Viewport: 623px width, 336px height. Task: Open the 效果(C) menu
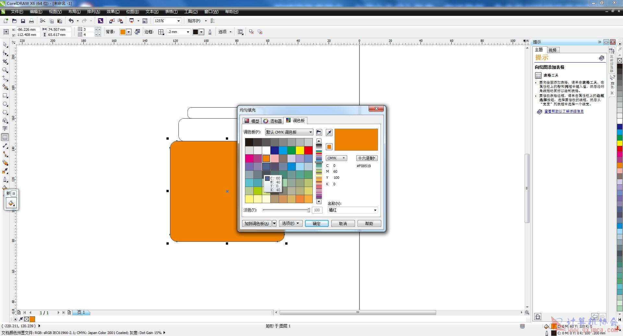pyautogui.click(x=113, y=12)
